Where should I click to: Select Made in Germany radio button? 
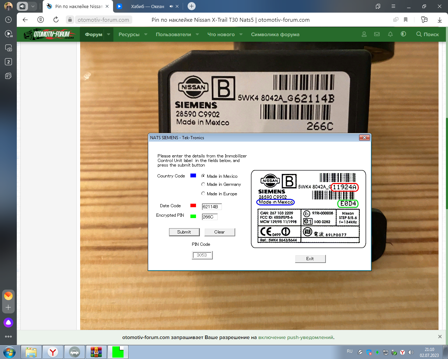[203, 184]
